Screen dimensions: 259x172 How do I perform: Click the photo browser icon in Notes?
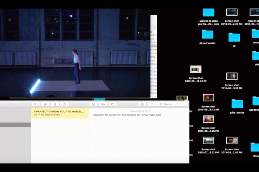[112, 104]
